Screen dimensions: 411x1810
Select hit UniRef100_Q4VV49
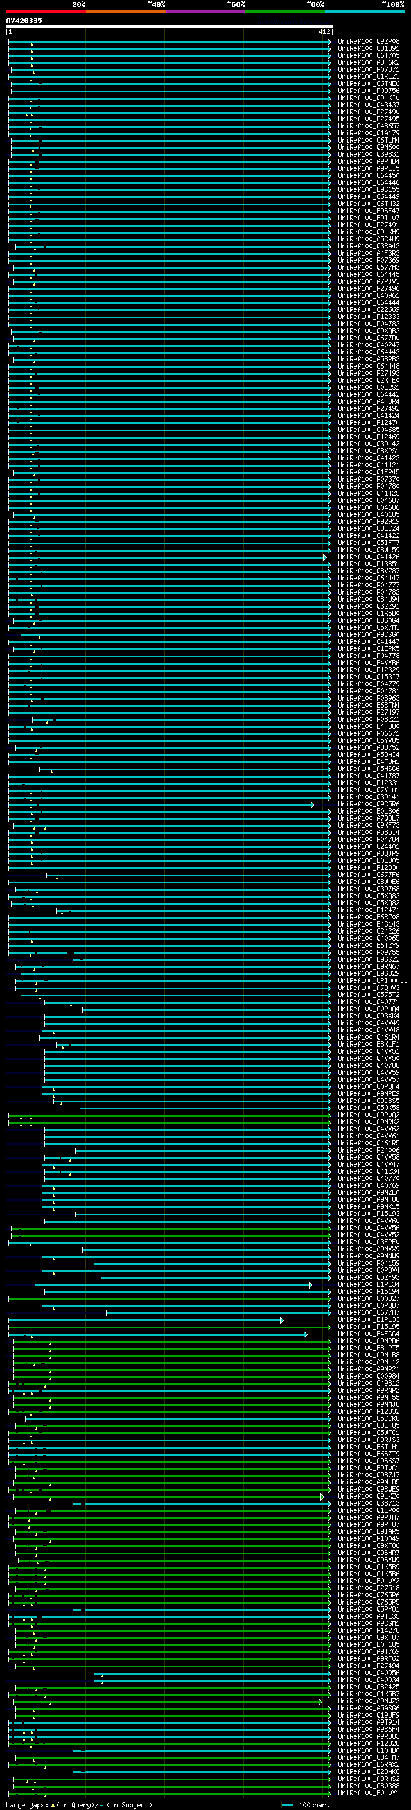pos(369,1023)
